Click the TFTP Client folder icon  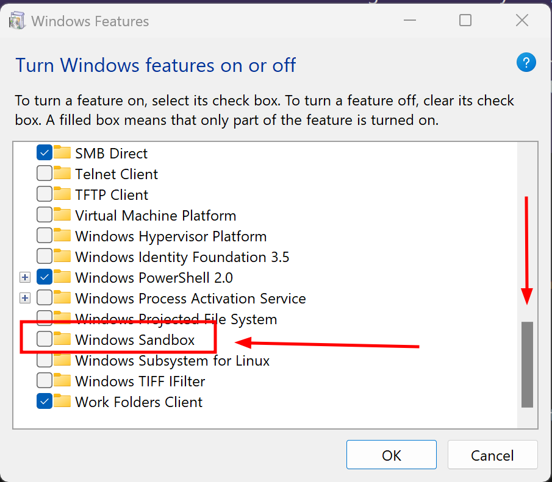coord(62,194)
